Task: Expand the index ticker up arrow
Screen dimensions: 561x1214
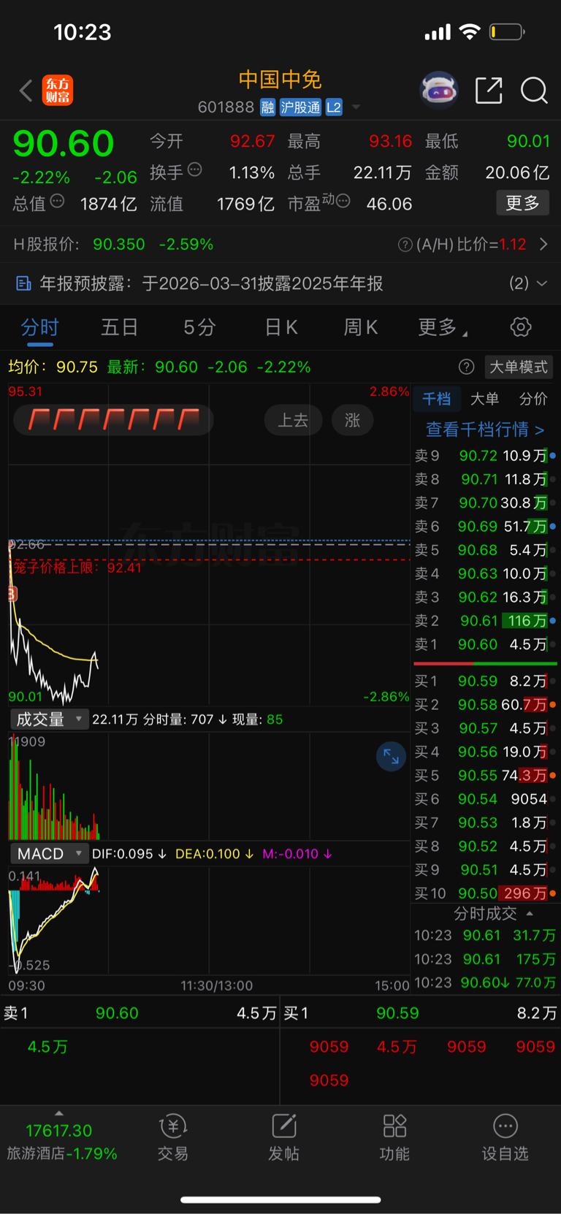Action: tap(59, 1113)
